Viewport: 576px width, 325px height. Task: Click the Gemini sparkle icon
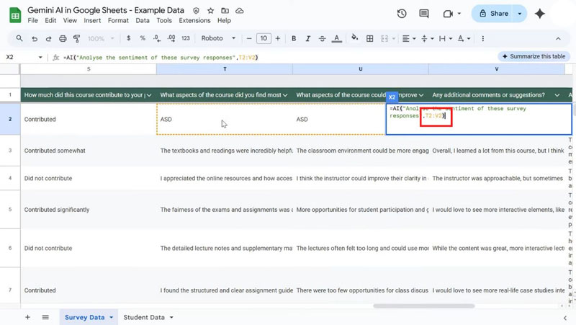click(x=540, y=14)
